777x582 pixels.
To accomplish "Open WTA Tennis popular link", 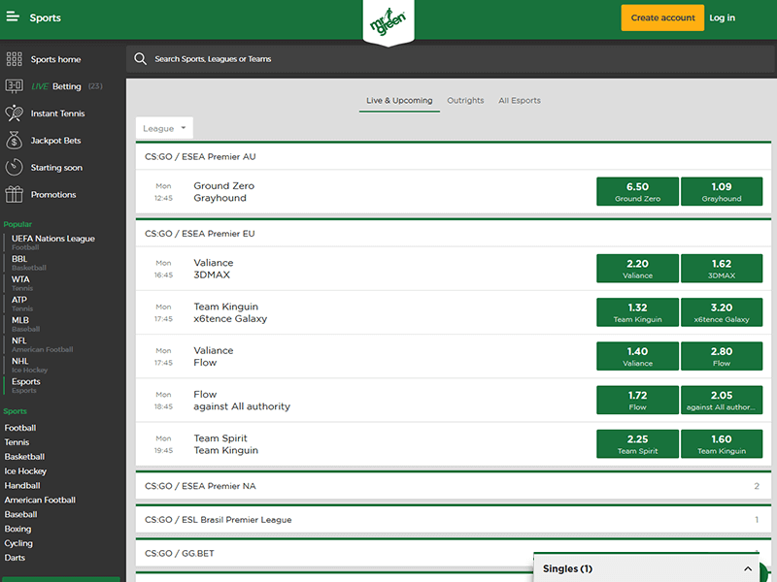I will [22, 283].
